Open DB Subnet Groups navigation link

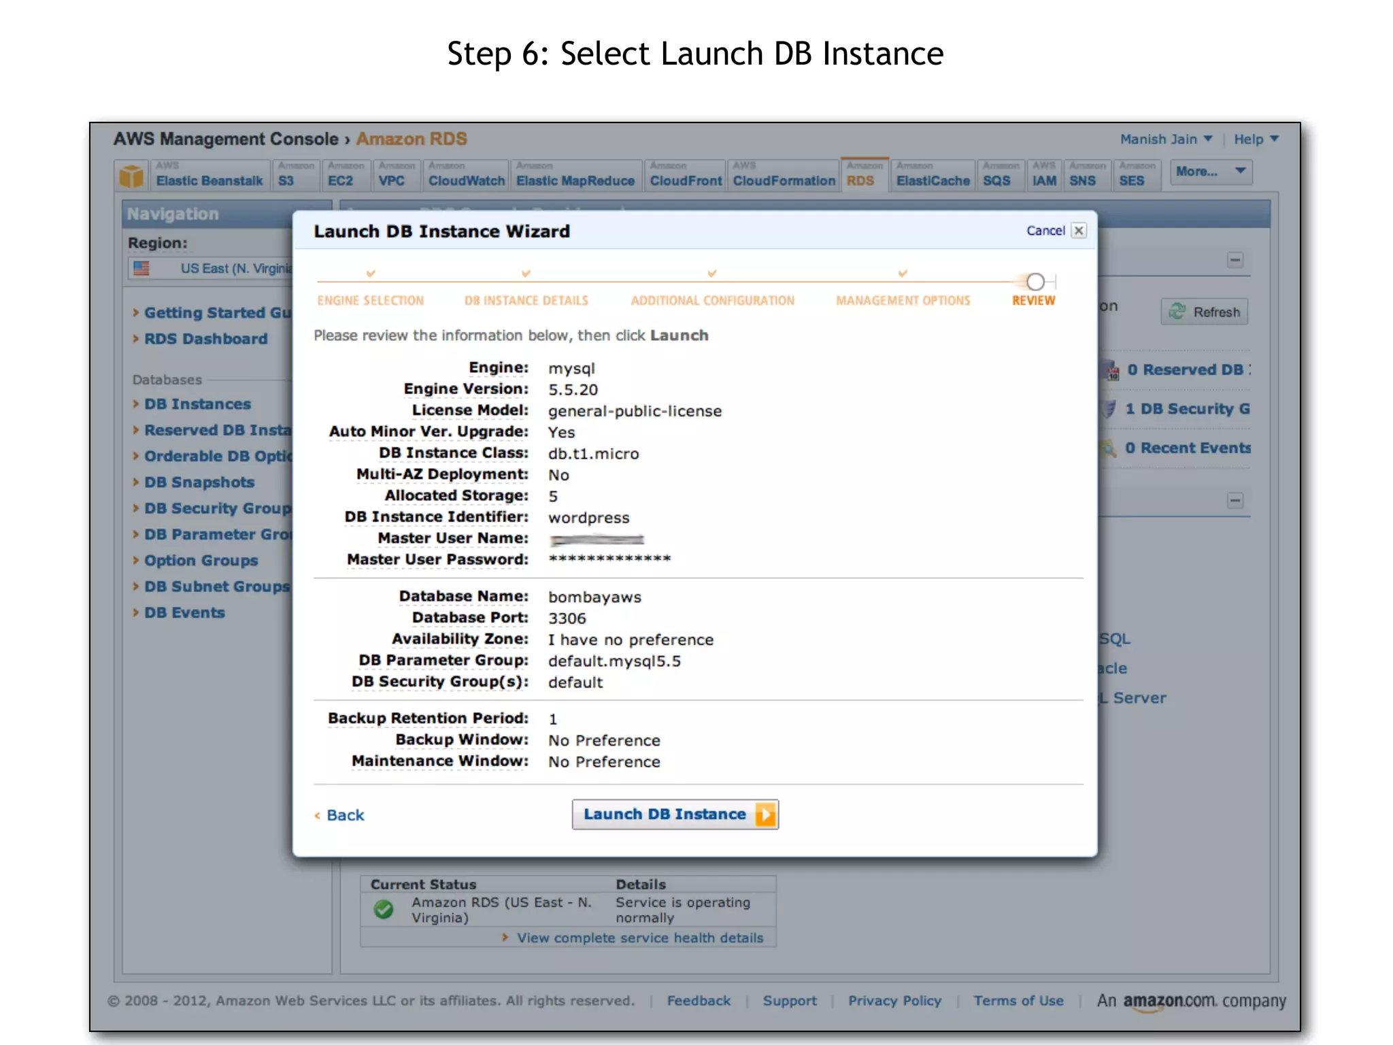click(x=217, y=586)
